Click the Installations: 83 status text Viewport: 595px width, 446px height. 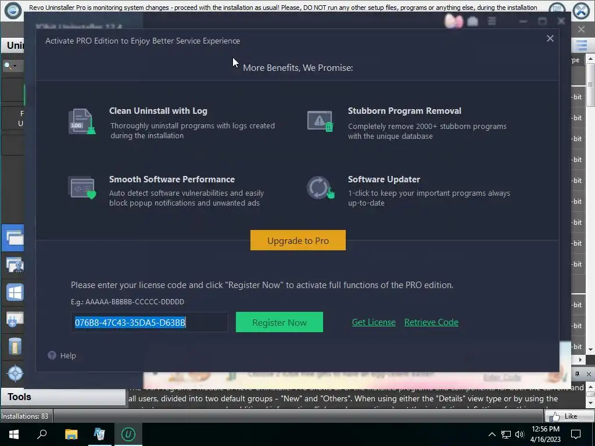tap(24, 416)
